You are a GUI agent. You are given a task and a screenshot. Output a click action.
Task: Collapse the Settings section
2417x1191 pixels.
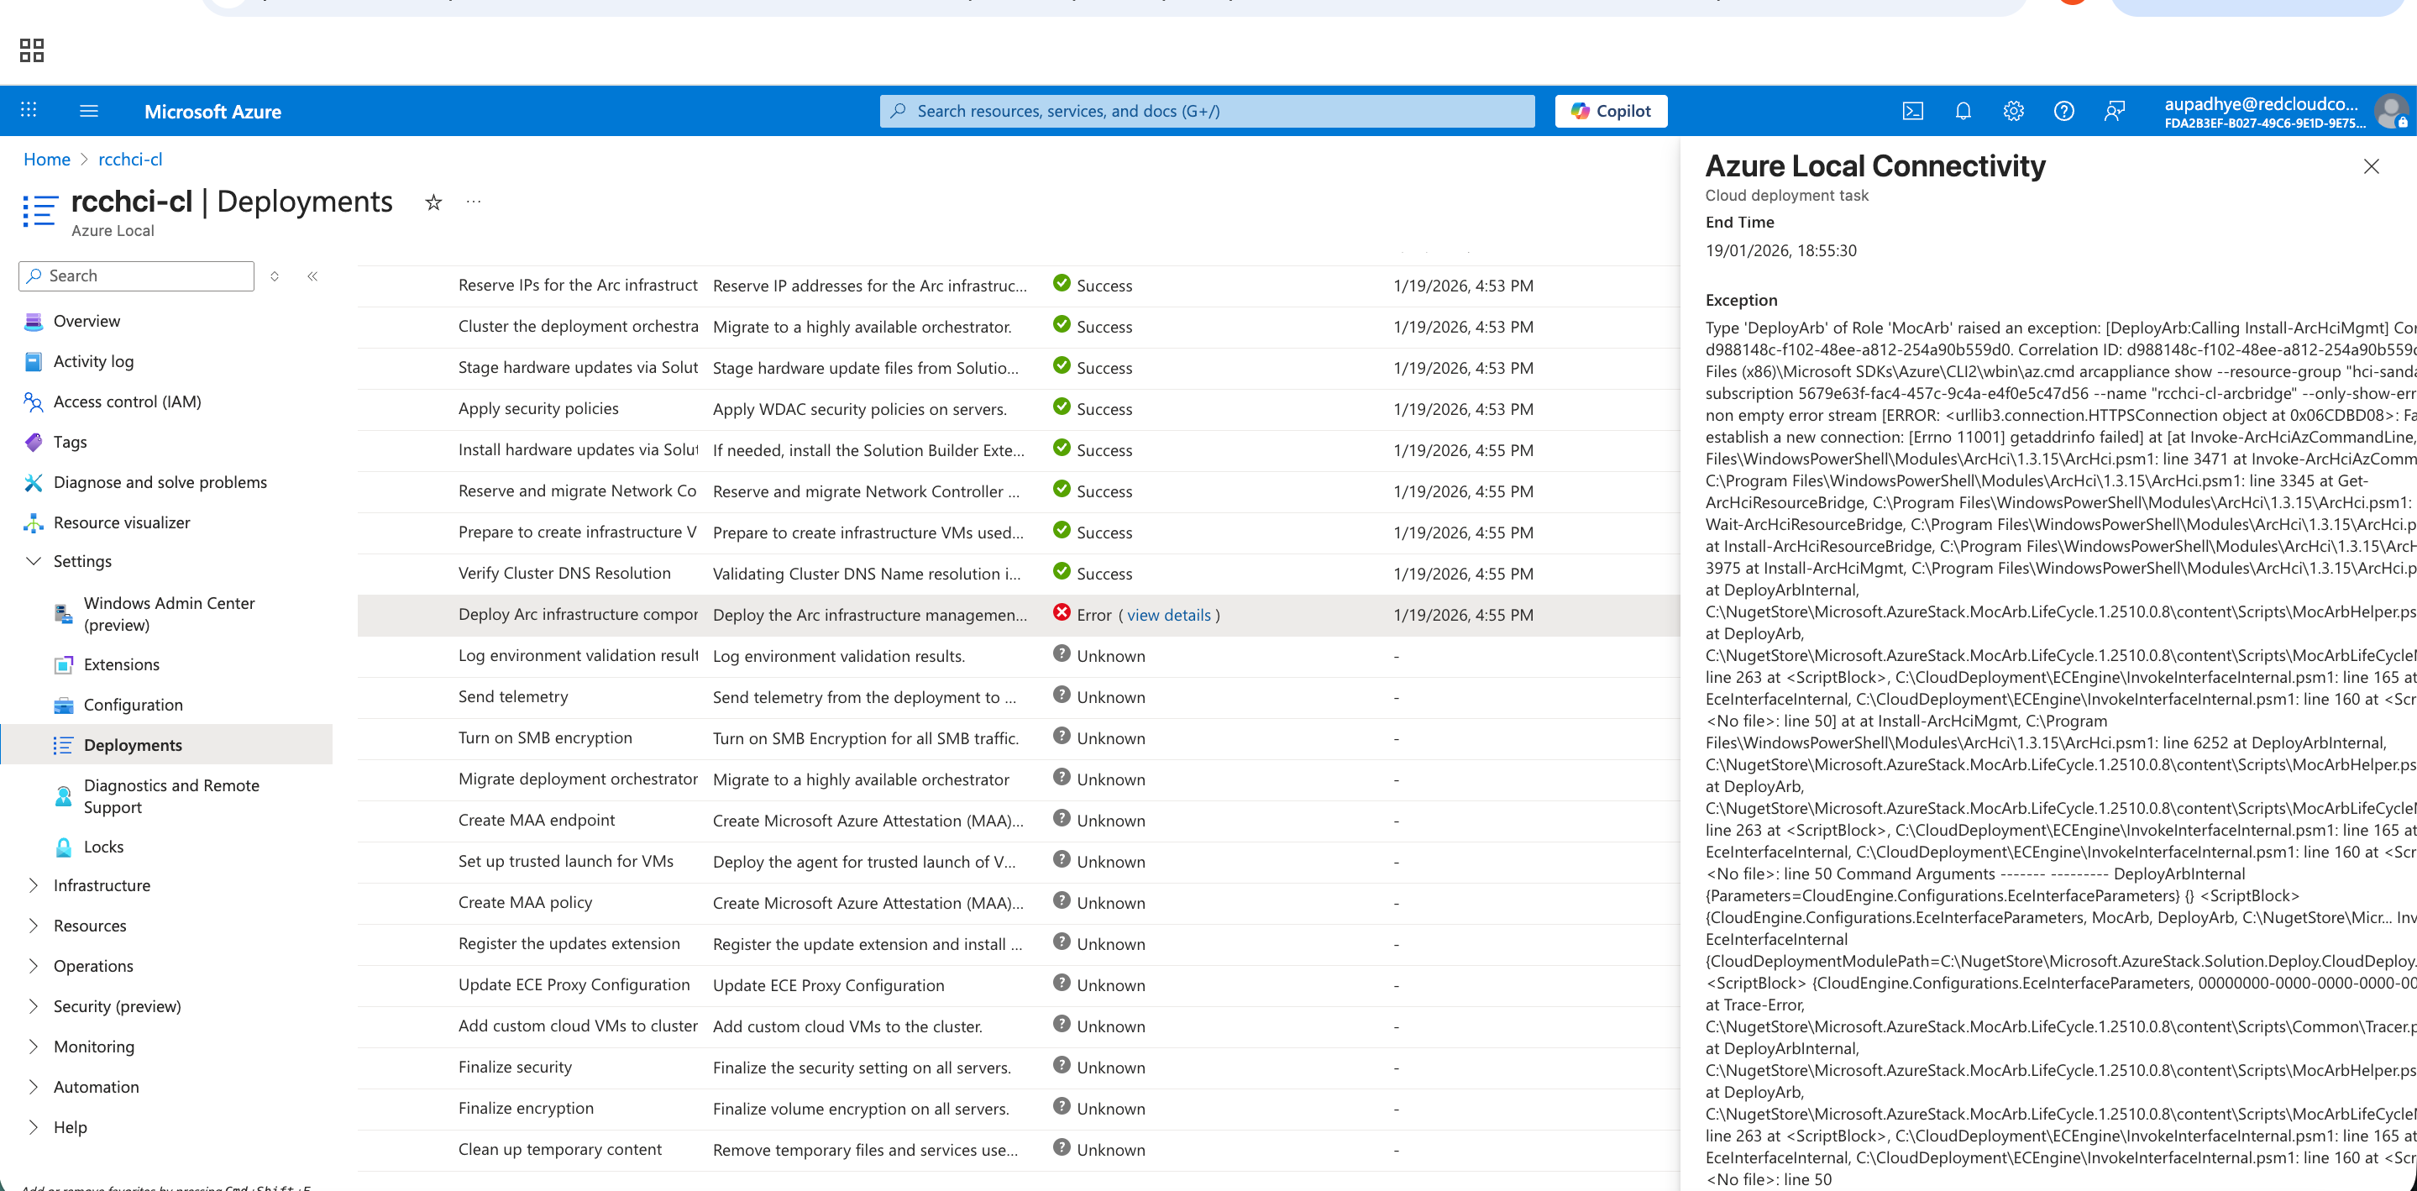[34, 560]
